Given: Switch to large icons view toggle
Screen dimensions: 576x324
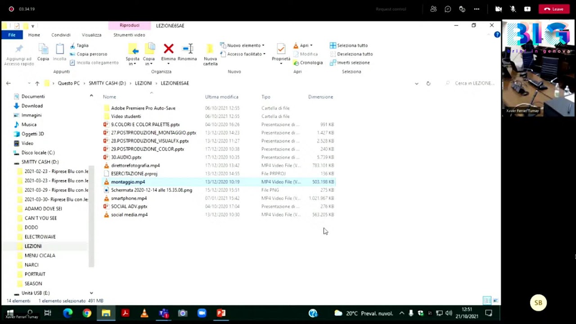Looking at the screenshot, I should [495, 301].
